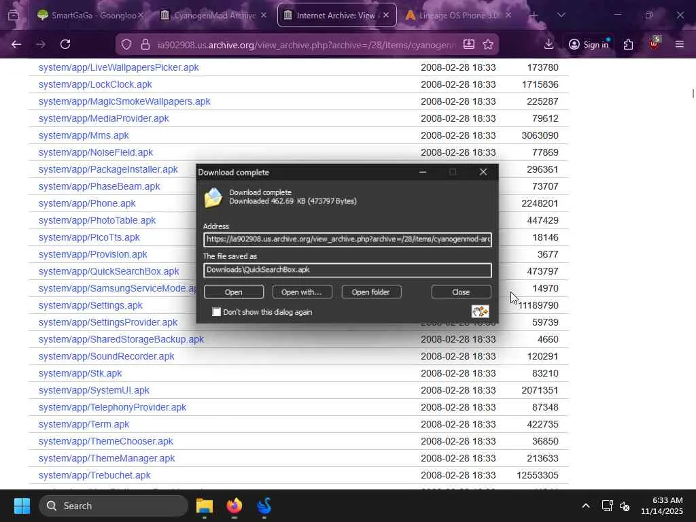Bookmark this page with the star icon
Screen dimensions: 696x522
point(488,44)
